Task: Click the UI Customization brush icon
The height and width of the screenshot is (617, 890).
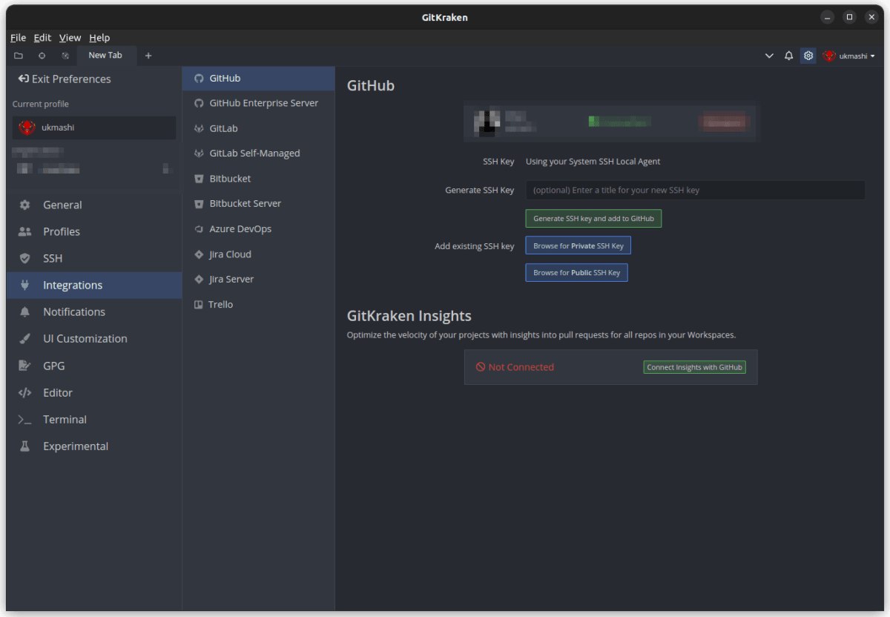Action: [x=24, y=338]
